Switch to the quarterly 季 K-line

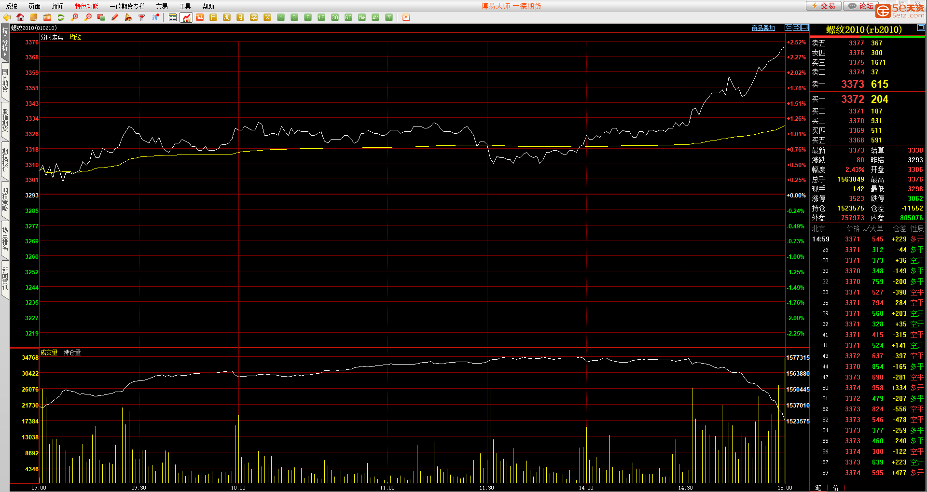coord(254,17)
